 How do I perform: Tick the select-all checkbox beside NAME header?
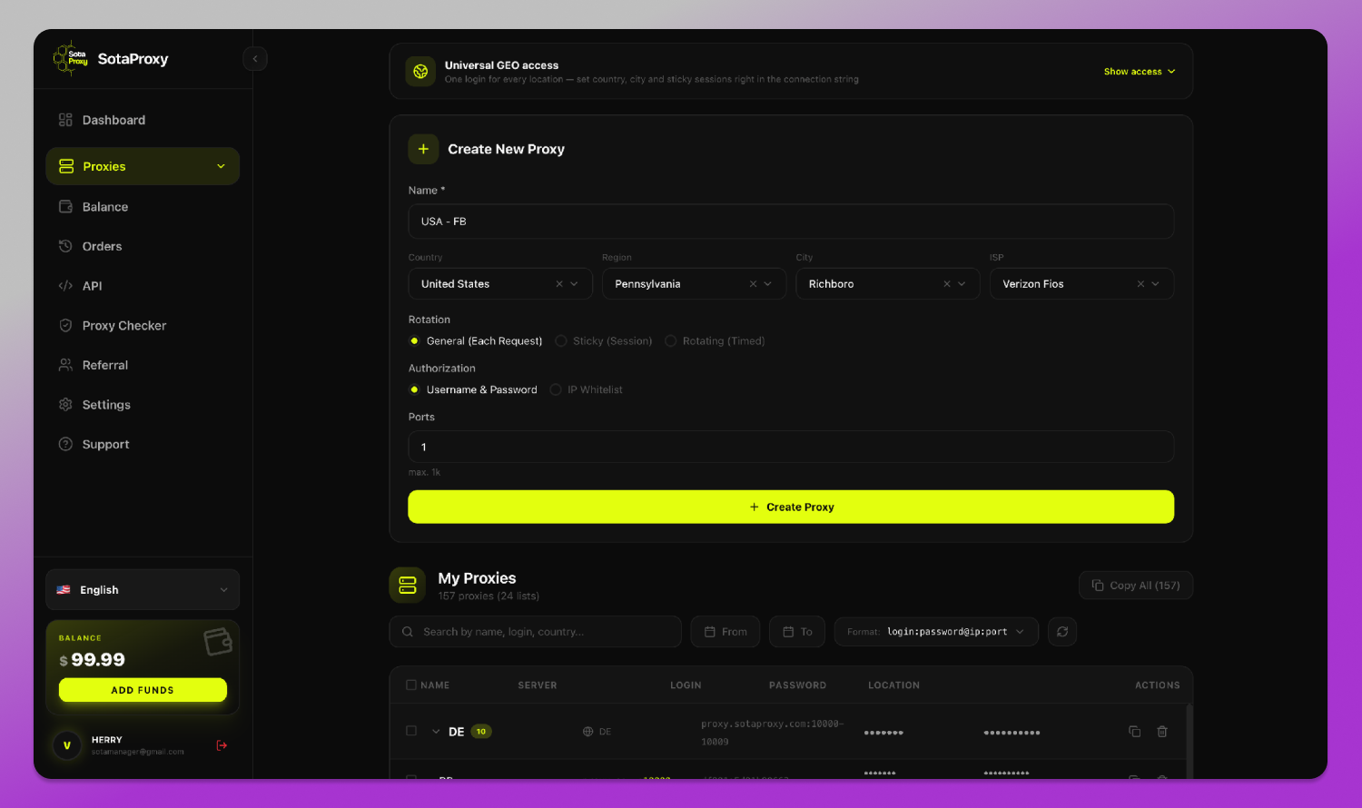coord(411,685)
